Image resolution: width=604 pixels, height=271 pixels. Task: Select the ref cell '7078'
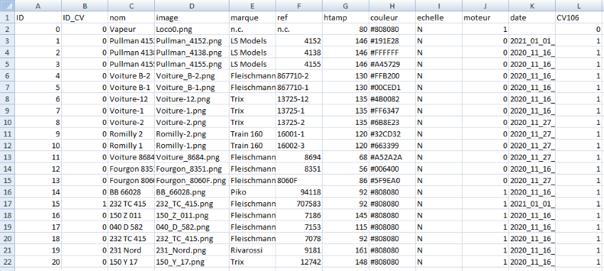point(299,238)
